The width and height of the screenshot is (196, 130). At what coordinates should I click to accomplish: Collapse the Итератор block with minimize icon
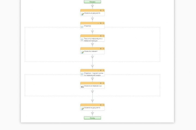click(98, 23)
